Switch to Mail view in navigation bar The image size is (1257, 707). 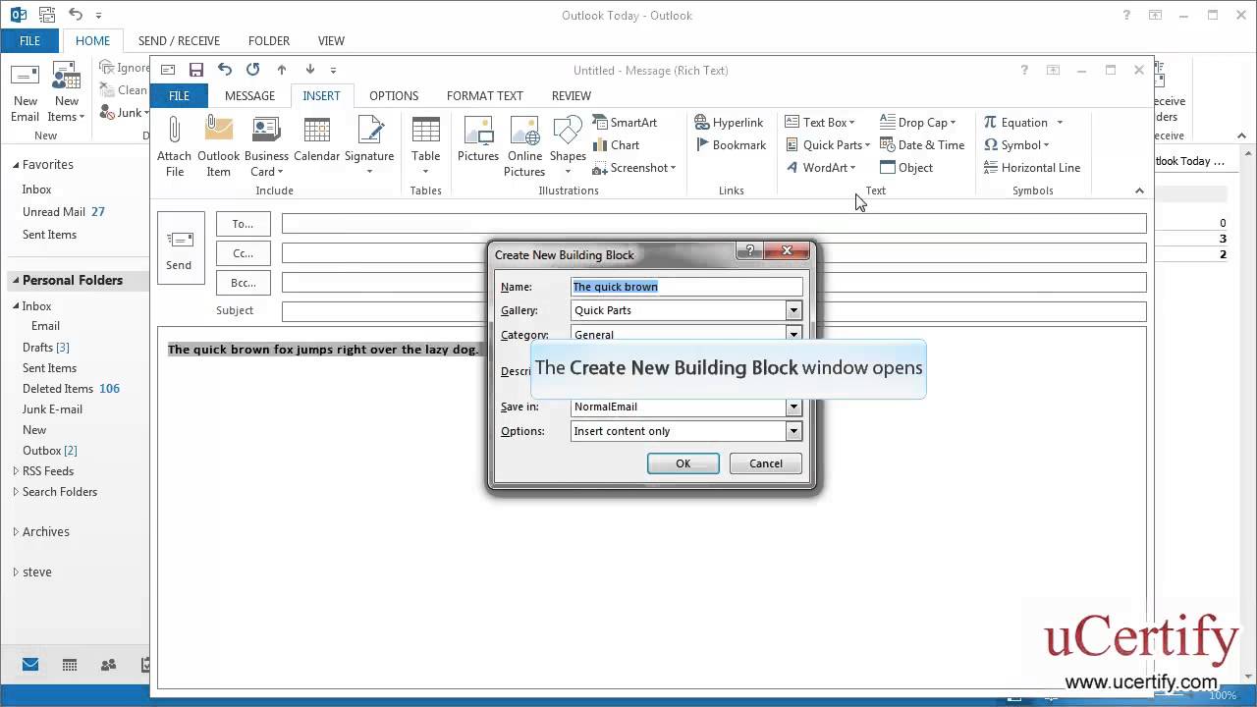click(x=30, y=665)
